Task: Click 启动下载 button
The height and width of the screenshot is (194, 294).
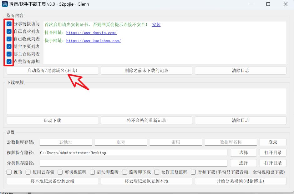Action: (53, 120)
